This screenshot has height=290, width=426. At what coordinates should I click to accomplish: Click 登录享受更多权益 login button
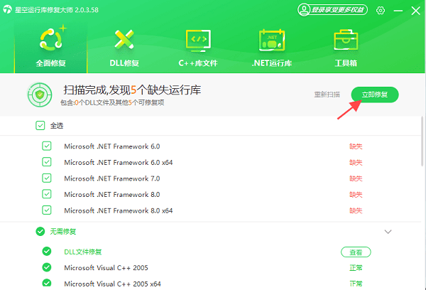click(x=332, y=11)
